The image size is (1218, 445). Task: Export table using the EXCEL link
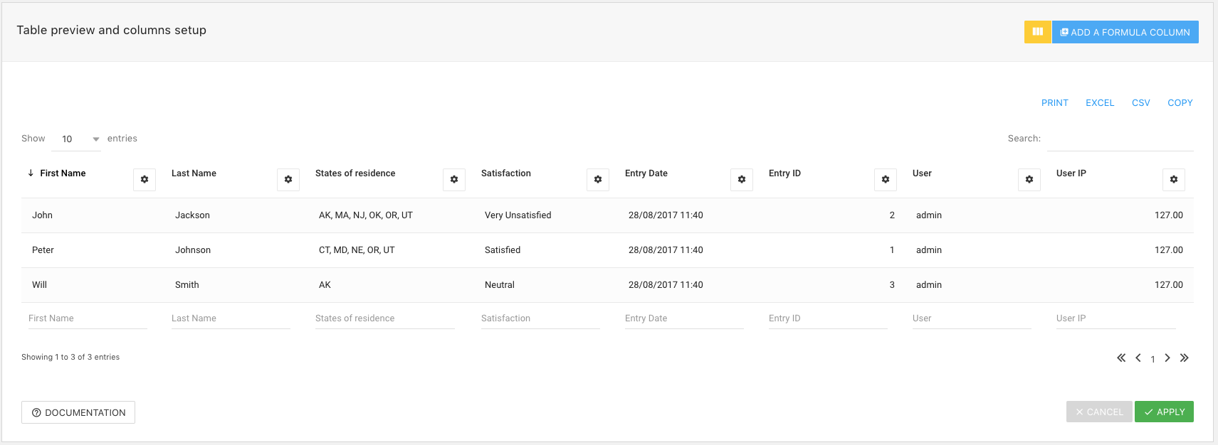click(x=1100, y=103)
